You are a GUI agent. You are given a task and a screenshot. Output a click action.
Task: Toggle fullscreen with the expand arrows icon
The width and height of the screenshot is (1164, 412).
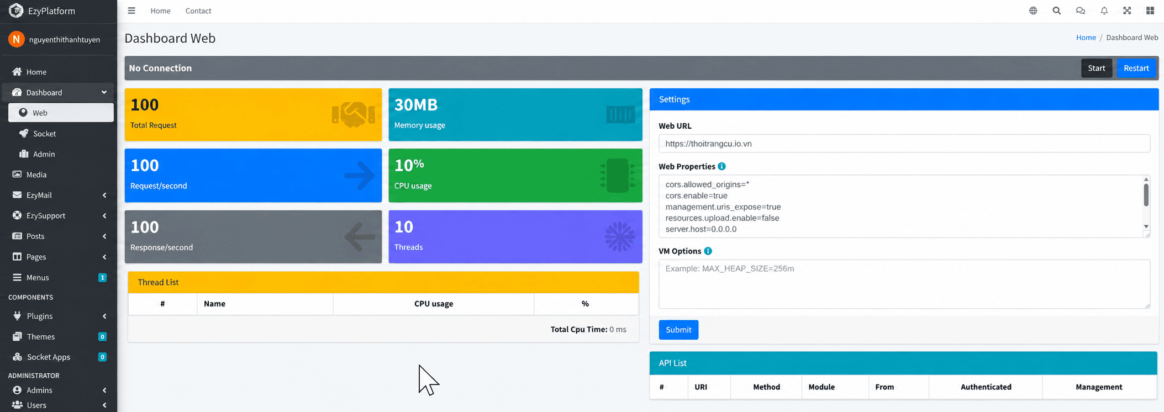(1127, 10)
